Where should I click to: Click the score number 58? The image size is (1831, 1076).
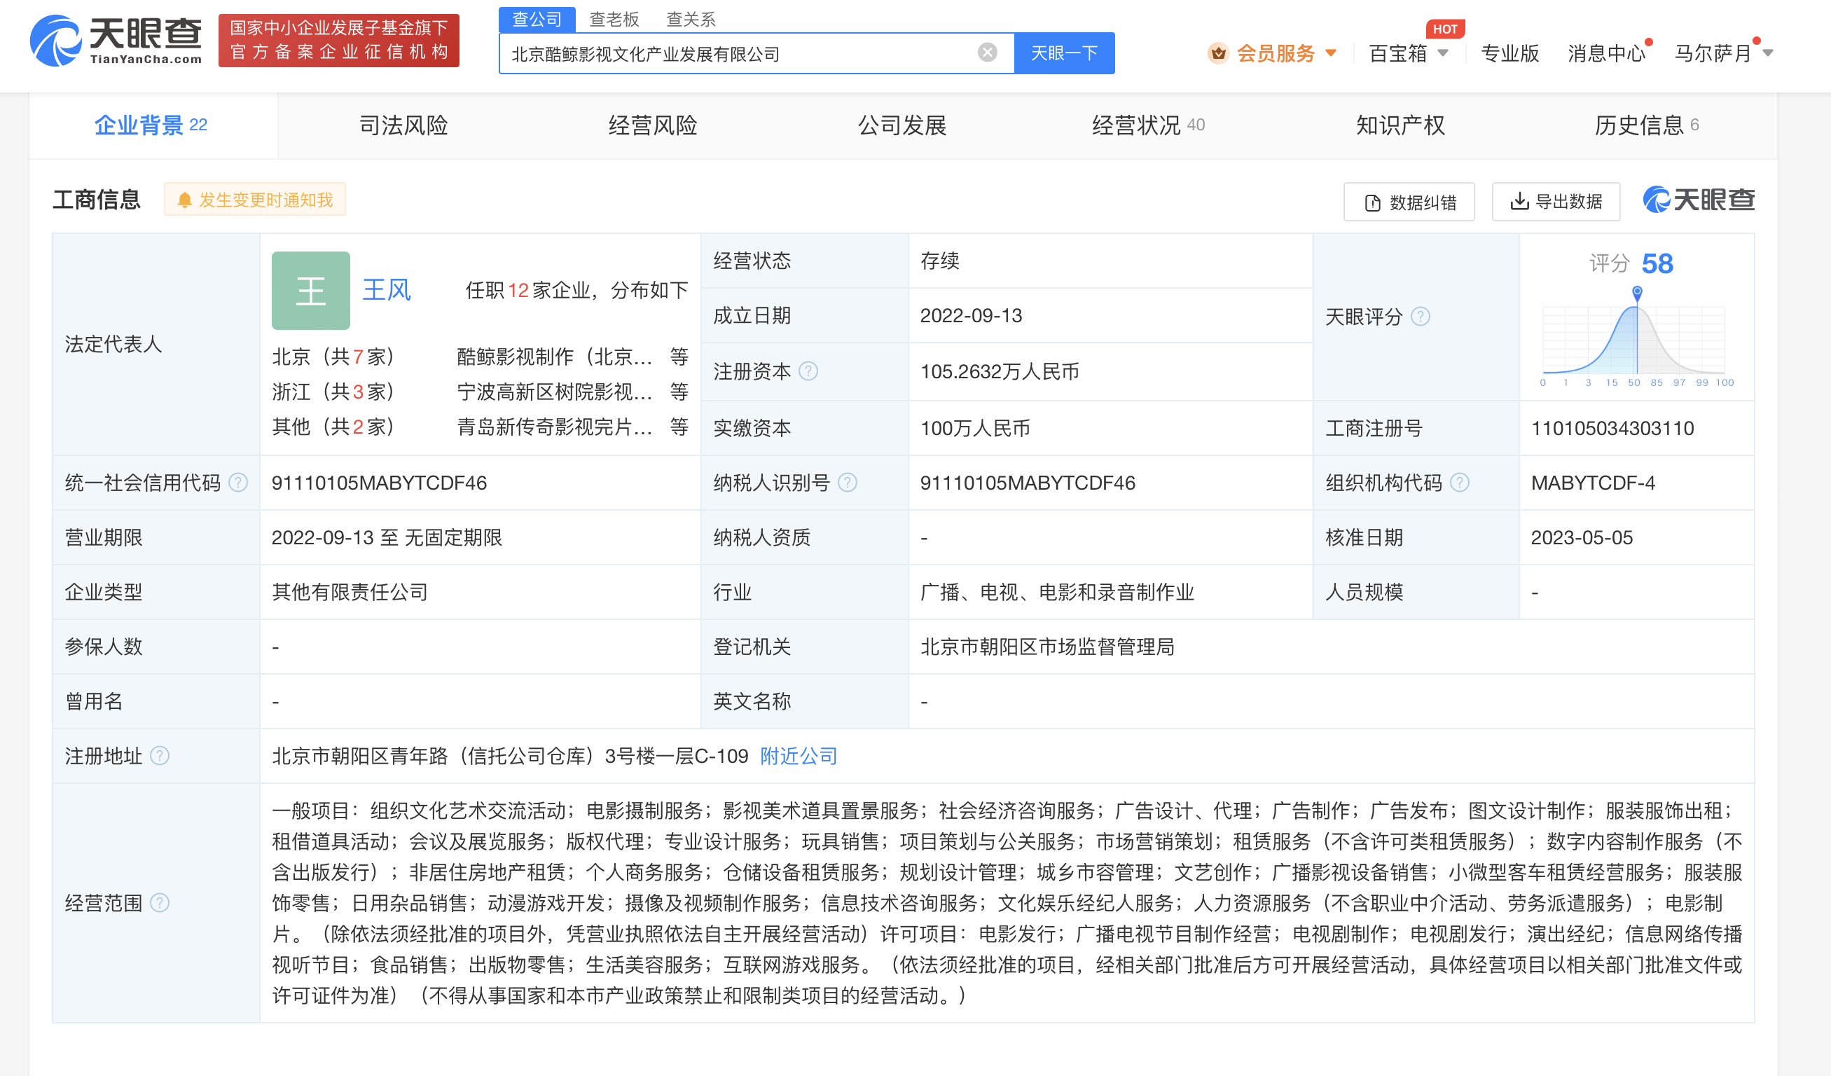tap(1657, 263)
